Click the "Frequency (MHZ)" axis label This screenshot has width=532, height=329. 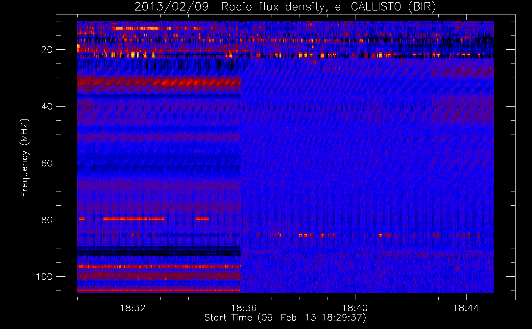[25, 158]
